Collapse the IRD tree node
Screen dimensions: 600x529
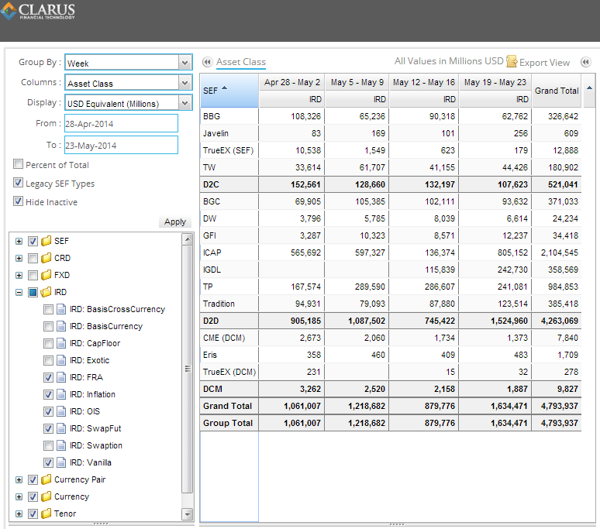[x=19, y=293]
